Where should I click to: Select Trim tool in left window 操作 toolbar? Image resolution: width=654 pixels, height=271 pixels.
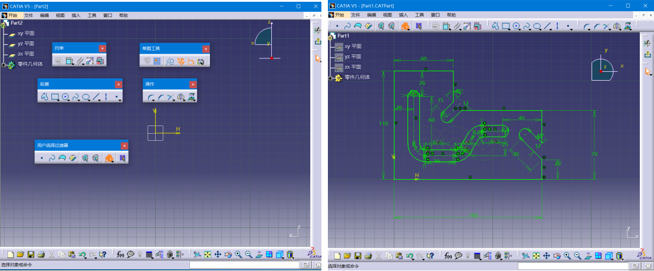click(170, 97)
